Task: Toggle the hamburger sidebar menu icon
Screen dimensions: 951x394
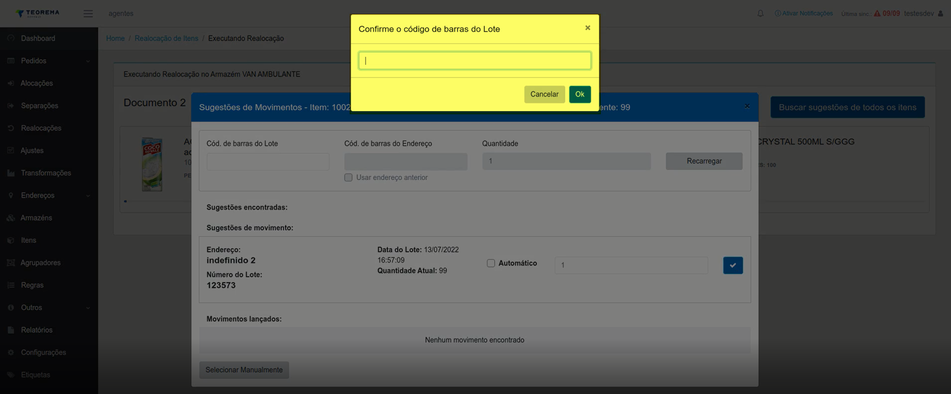Action: click(88, 13)
